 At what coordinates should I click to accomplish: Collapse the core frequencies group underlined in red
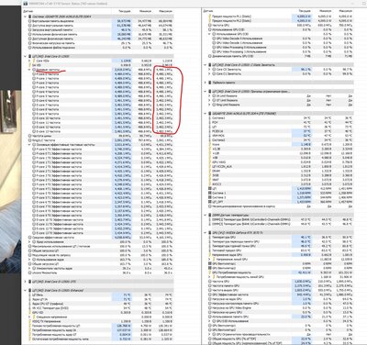pyautogui.click(x=29, y=70)
